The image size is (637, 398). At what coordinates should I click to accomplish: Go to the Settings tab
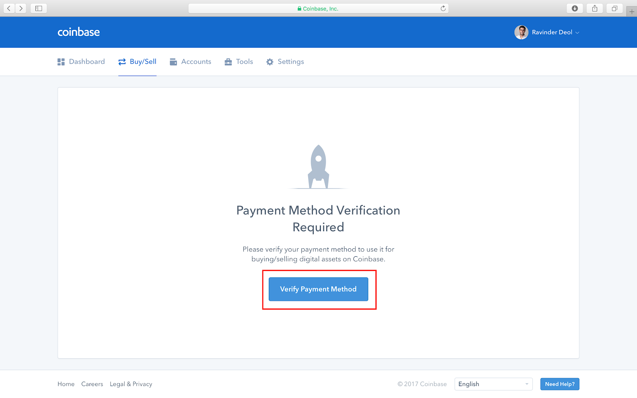(285, 62)
